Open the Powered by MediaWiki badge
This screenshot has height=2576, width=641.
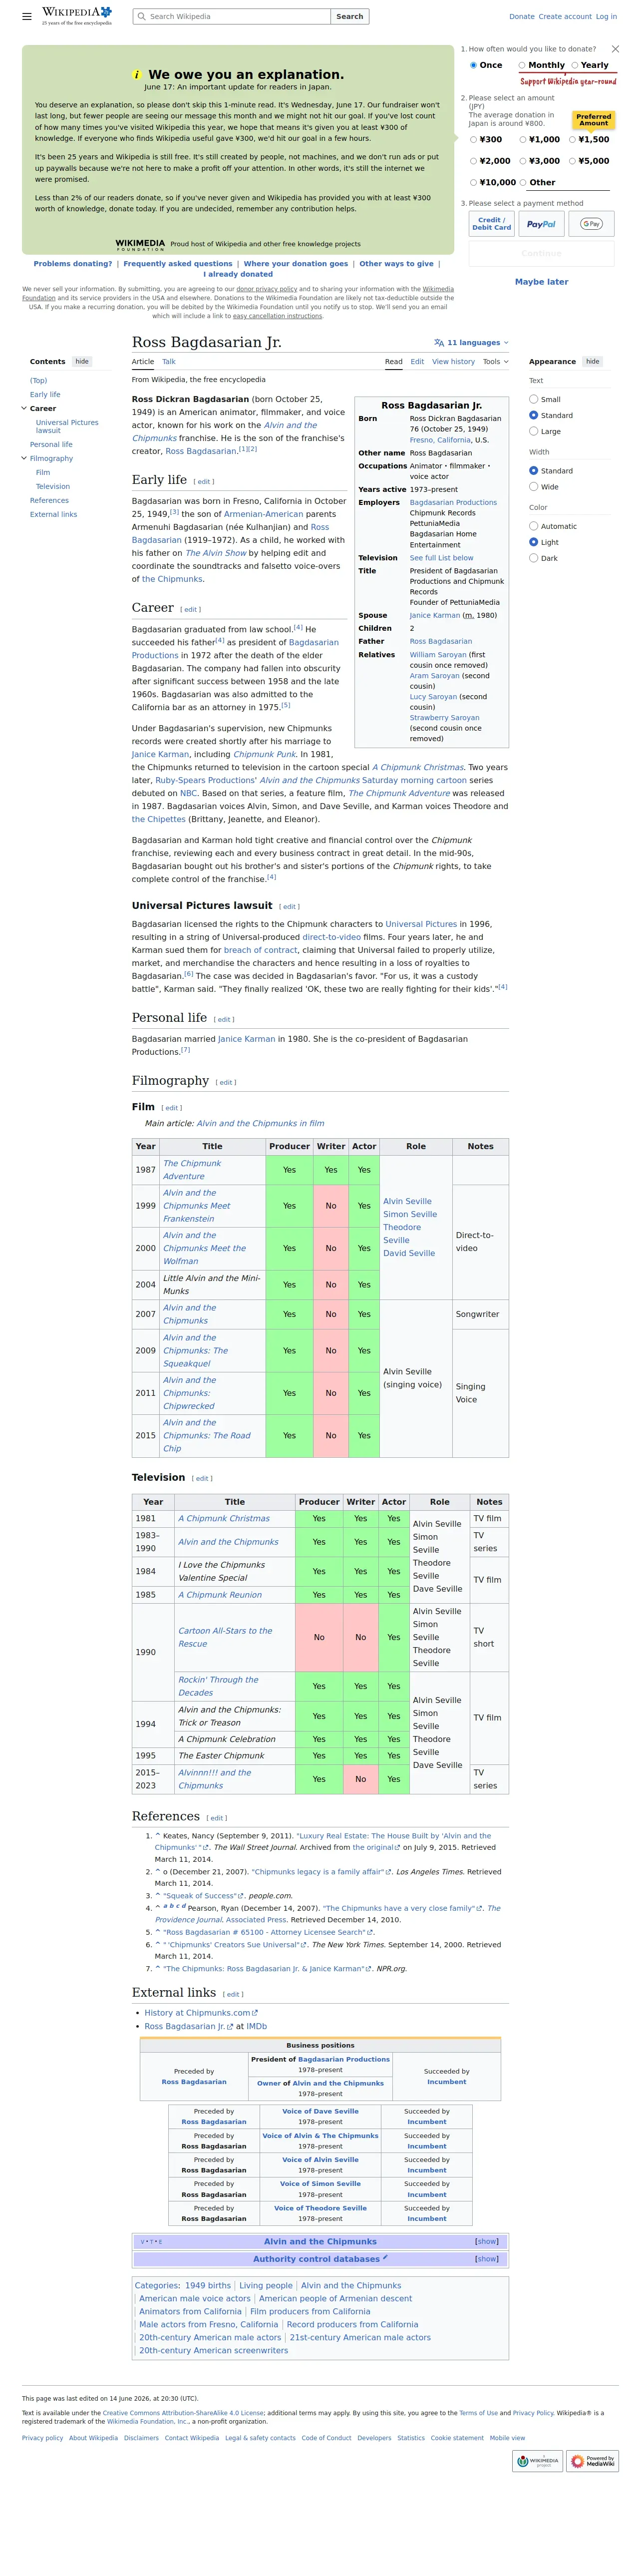(x=593, y=2461)
